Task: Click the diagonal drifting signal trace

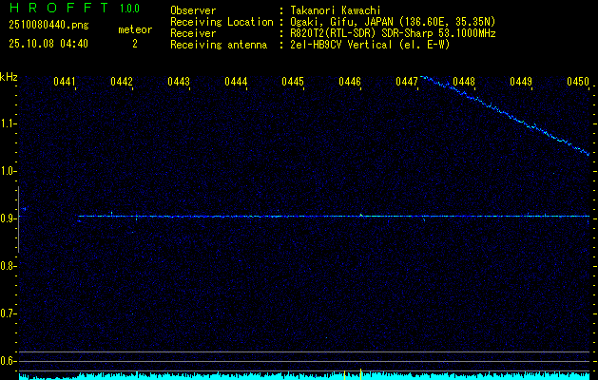Action: point(504,114)
